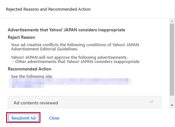Image resolution: width=175 pixels, height=127 pixels.
Task: Click Yahoo! JAPAN will not approve sentence
Action: [69, 57]
